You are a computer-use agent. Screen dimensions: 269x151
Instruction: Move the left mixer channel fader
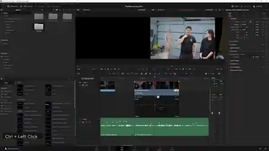click(x=212, y=113)
